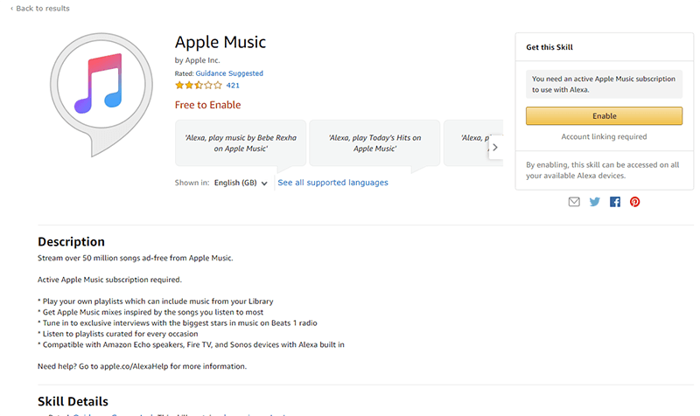Click the Apple Music title heading
This screenshot has width=700, height=416.
pos(220,42)
